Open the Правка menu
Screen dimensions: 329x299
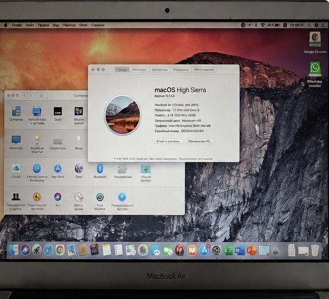[43, 25]
